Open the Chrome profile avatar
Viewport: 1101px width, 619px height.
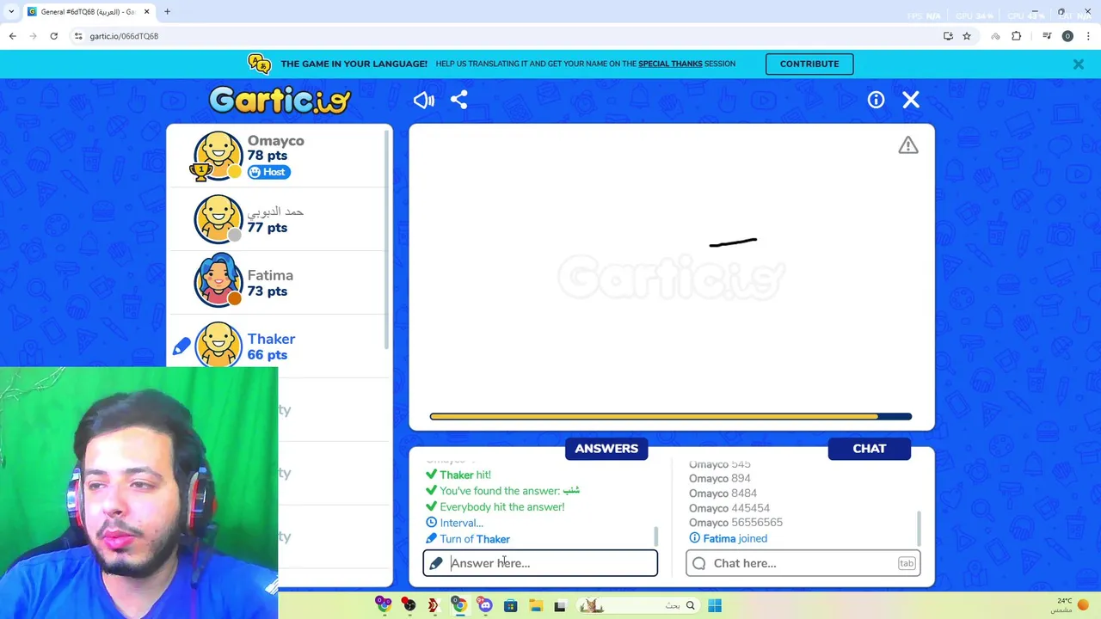point(1067,36)
